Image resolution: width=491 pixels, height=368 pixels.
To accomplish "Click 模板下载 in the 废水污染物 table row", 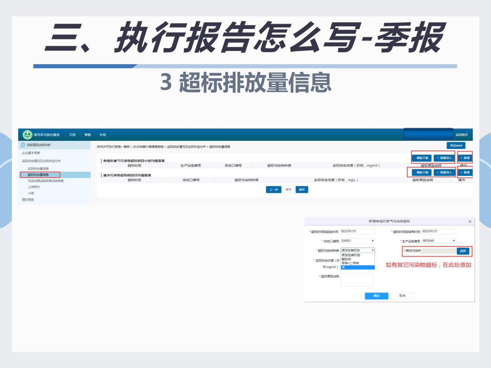I will tap(422, 173).
